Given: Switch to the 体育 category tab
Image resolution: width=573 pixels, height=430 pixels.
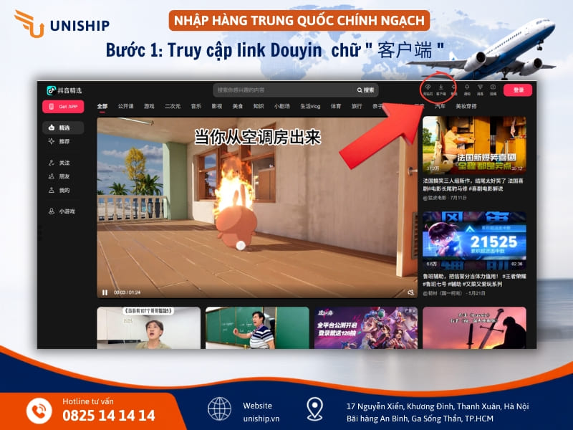Looking at the screenshot, I should coord(336,106).
